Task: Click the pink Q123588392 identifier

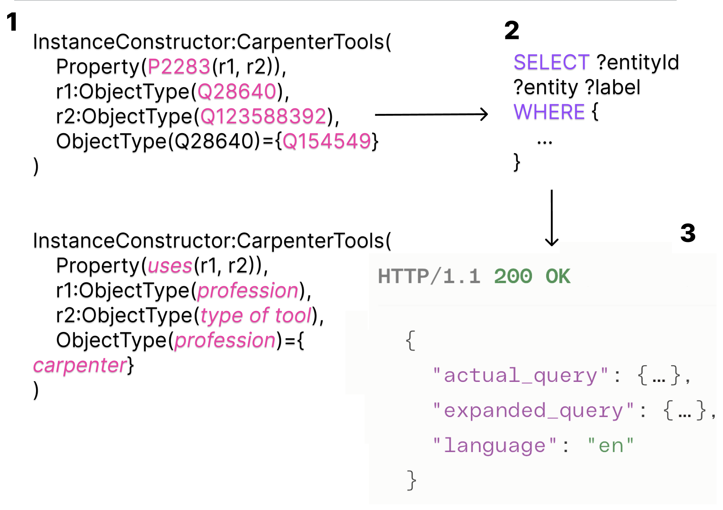Action: tap(264, 117)
